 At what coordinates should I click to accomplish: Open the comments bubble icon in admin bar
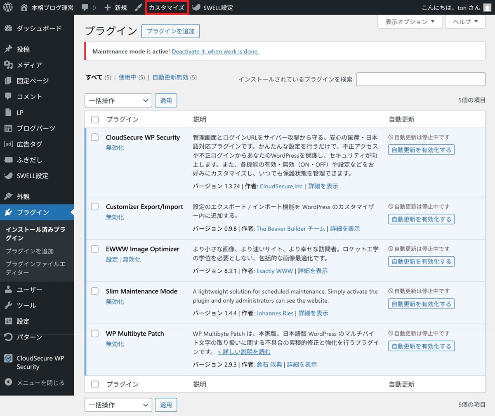click(x=85, y=7)
